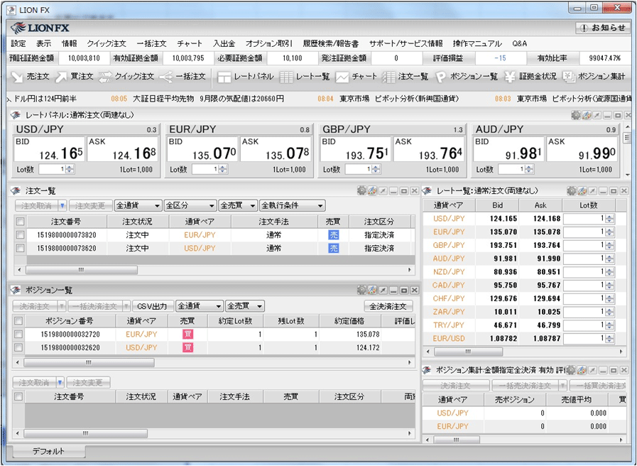Buy AUD/JPY via its ASK price box
Image resolution: width=637 pixels, height=466 pixels.
coord(582,149)
